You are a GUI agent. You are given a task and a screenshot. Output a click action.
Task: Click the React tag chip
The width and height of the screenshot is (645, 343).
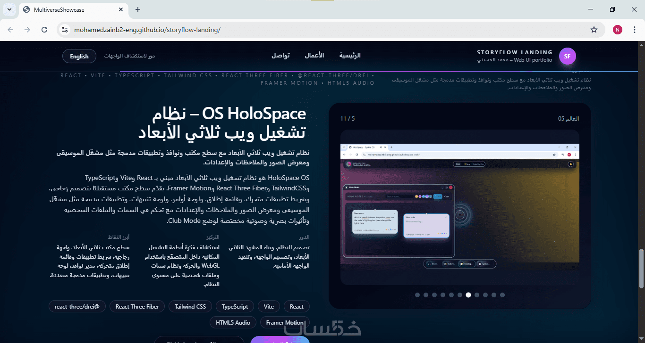pos(297,307)
